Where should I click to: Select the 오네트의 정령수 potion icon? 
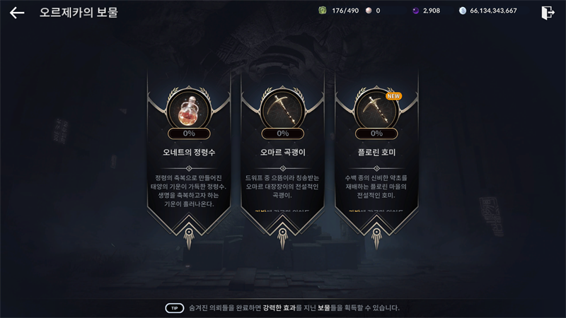(189, 109)
